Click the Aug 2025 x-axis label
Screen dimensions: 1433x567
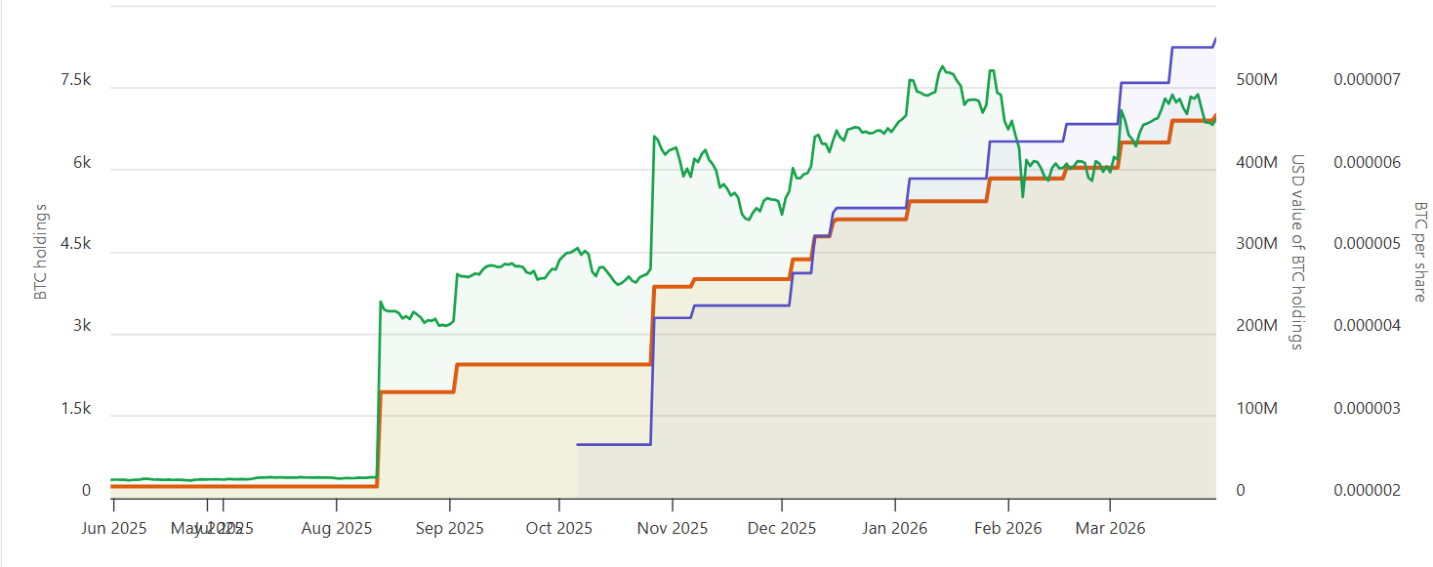click(x=337, y=528)
